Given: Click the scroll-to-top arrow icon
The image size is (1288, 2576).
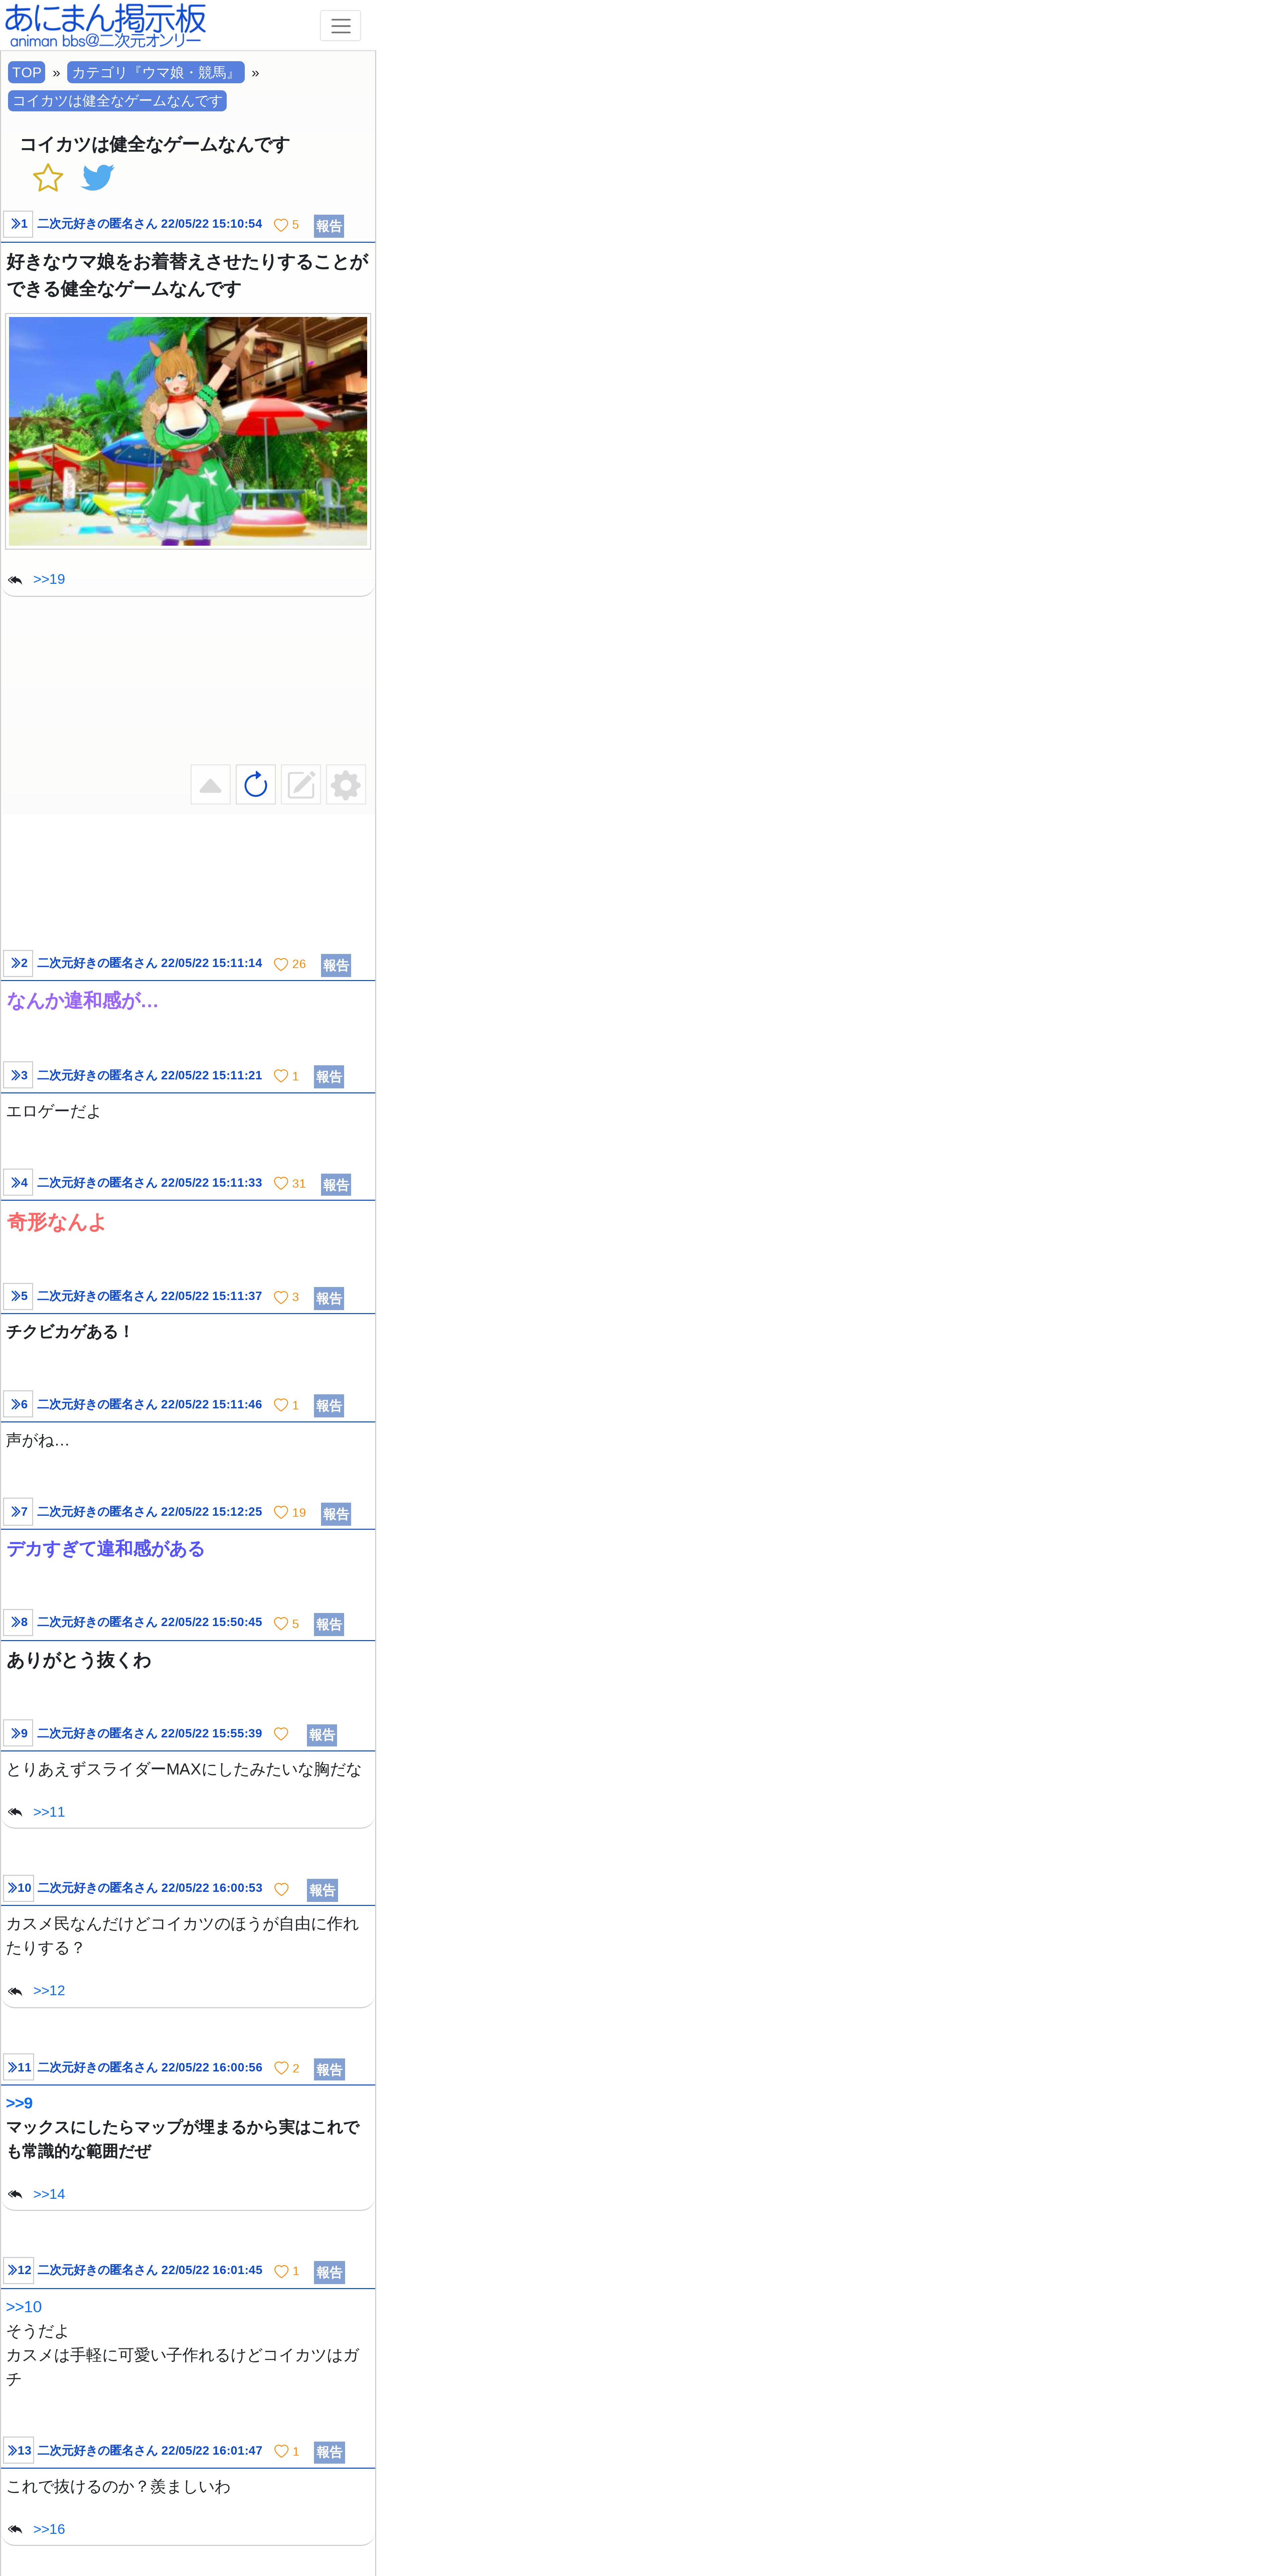Looking at the screenshot, I should tap(210, 785).
